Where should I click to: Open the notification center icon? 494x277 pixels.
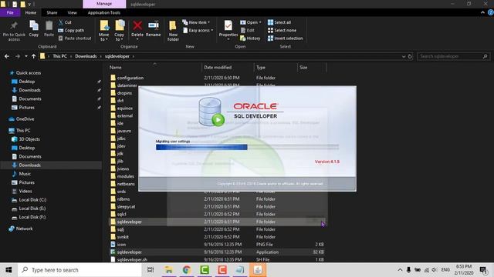coord(483,269)
